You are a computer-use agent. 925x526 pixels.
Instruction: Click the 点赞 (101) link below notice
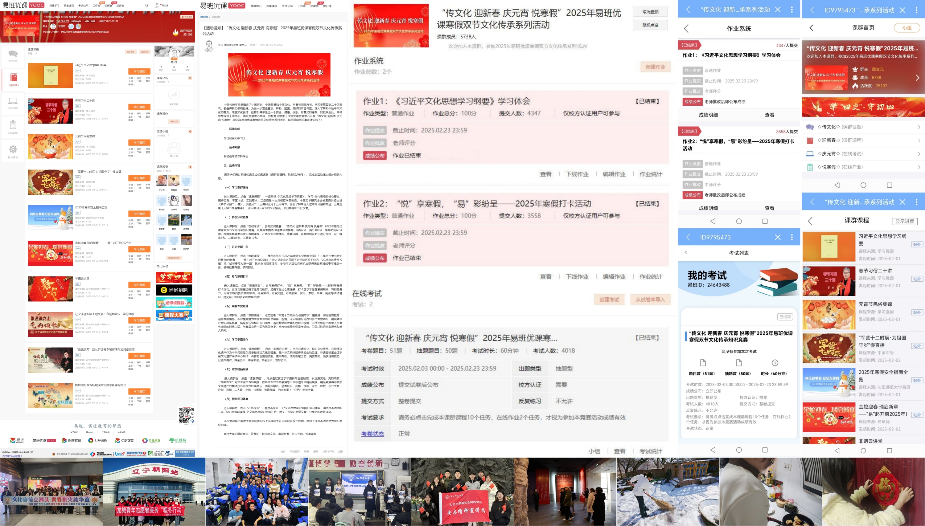click(x=328, y=451)
